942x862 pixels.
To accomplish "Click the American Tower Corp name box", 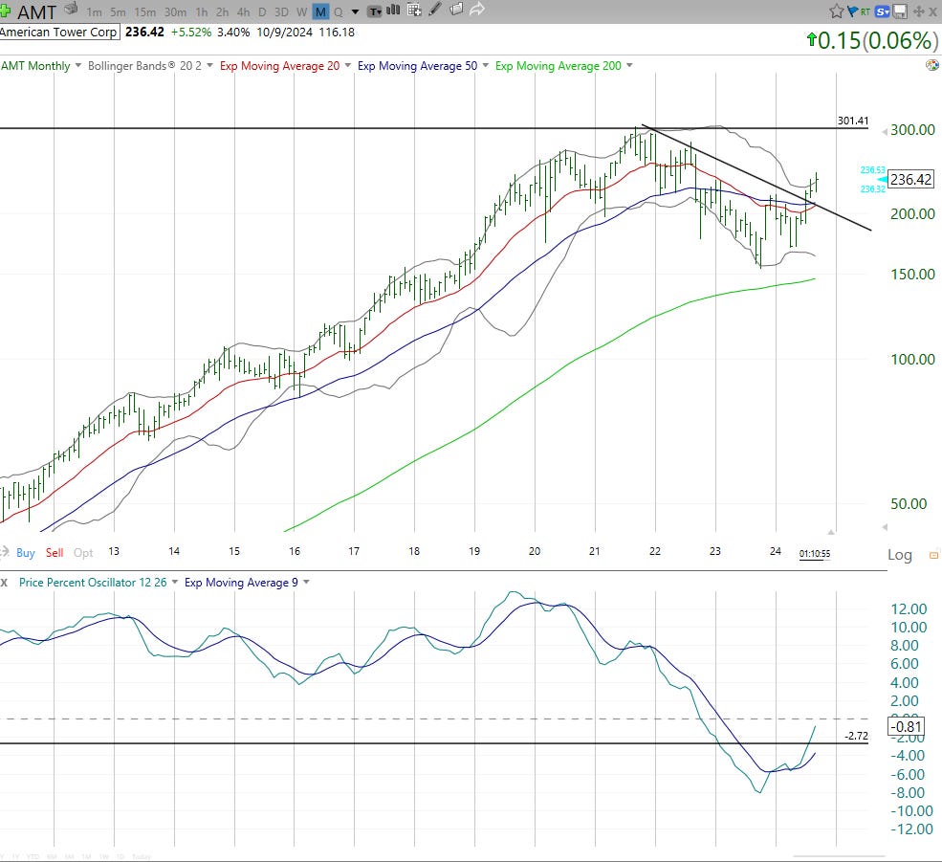I will (59, 32).
